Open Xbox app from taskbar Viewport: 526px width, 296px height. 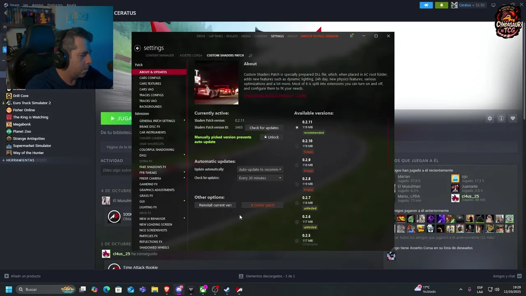[203, 289]
